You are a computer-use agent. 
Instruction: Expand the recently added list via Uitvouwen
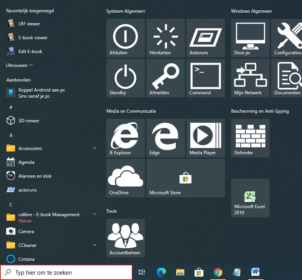[19, 65]
